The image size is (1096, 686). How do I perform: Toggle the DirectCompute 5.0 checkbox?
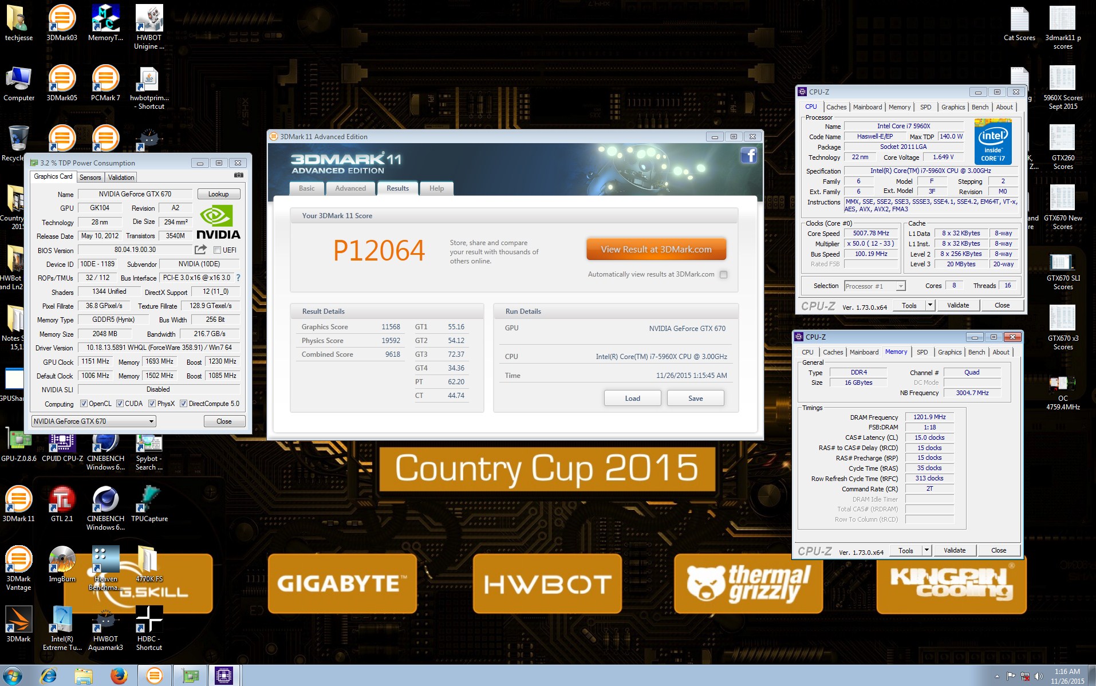coord(183,404)
